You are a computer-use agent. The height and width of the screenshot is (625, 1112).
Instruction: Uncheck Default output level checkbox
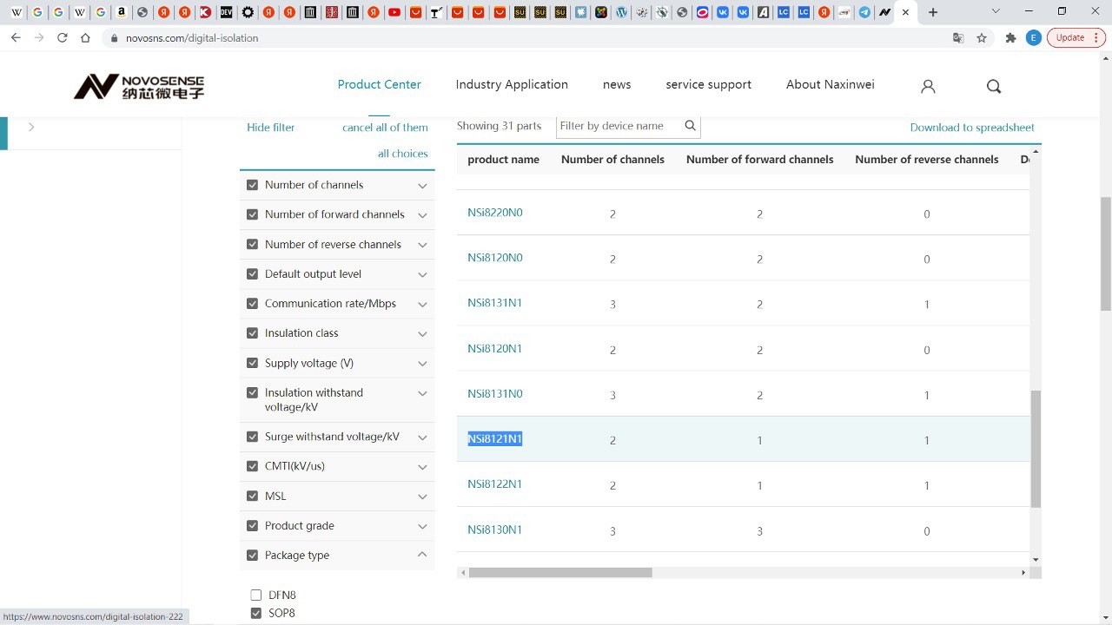(253, 274)
